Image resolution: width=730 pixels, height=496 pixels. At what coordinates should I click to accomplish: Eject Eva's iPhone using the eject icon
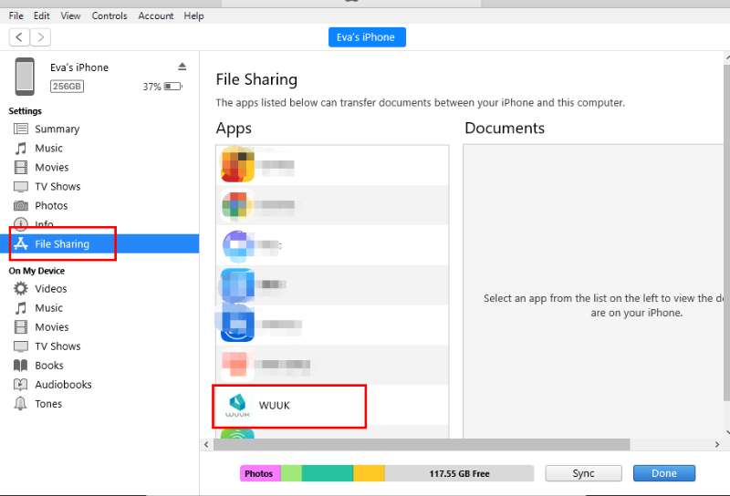point(182,67)
